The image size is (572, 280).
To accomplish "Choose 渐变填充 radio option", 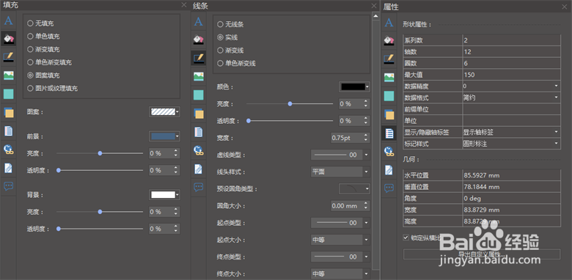I will coord(43,49).
